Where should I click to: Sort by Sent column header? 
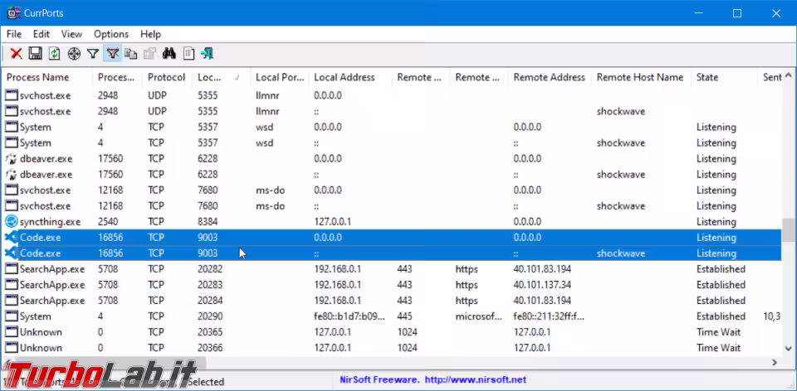tap(772, 78)
